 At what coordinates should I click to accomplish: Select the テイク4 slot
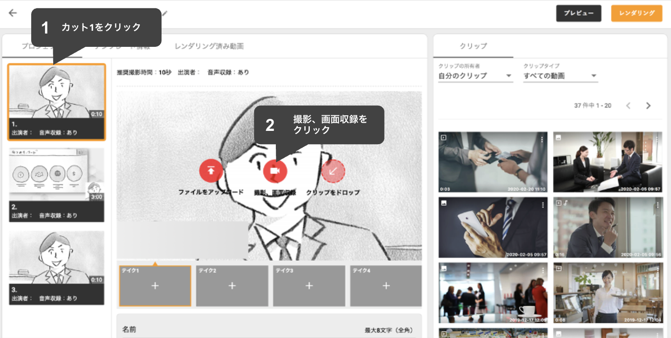386,286
